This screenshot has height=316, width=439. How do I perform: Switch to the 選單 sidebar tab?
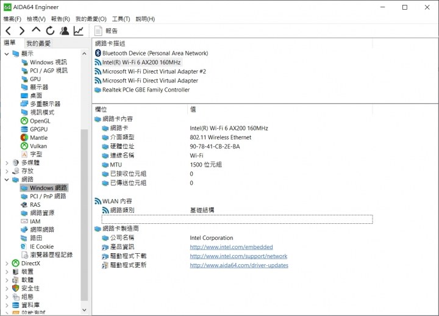click(10, 43)
